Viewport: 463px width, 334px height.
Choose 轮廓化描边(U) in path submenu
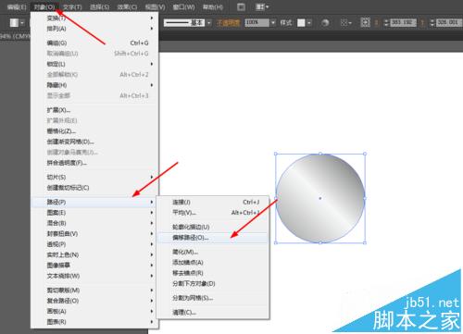[213, 227]
